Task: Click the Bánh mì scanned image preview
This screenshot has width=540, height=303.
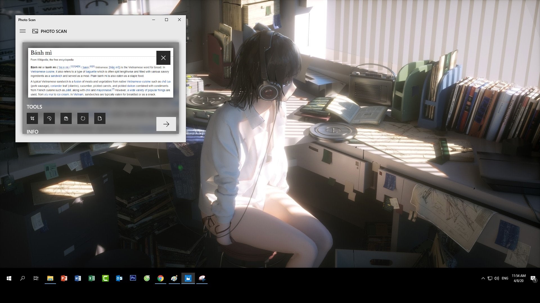Action: pos(101,73)
